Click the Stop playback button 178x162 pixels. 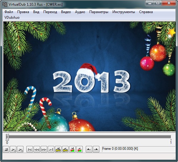(6, 149)
